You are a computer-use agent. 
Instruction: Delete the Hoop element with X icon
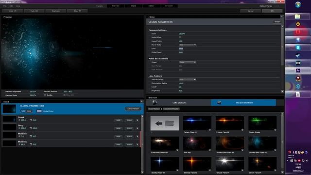click(137, 128)
